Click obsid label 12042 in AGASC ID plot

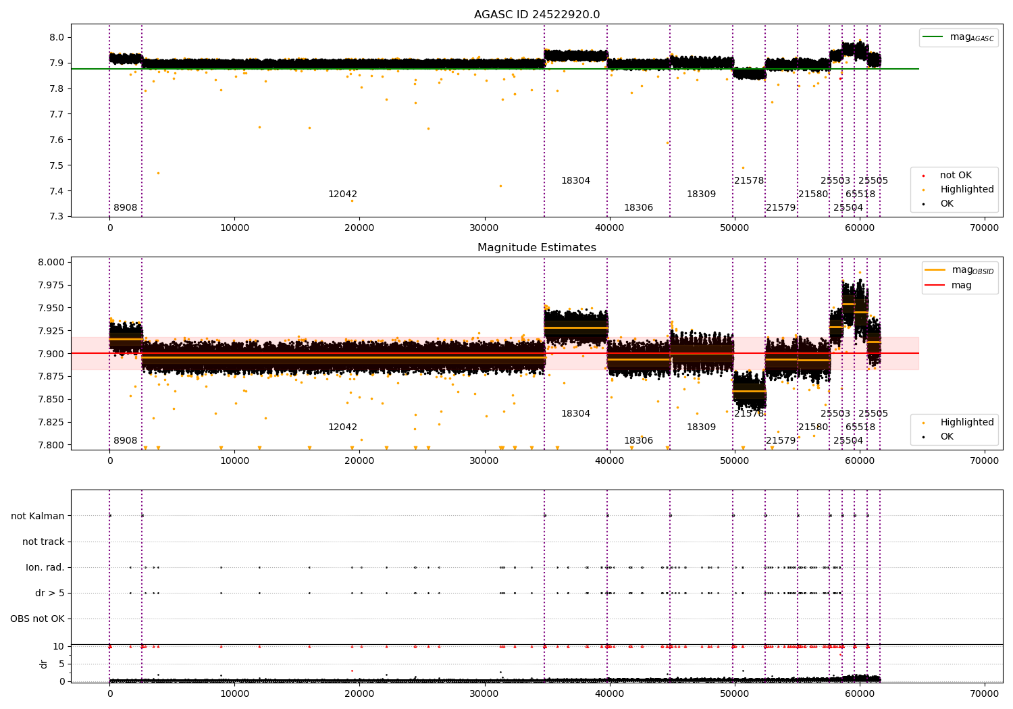[x=343, y=194]
